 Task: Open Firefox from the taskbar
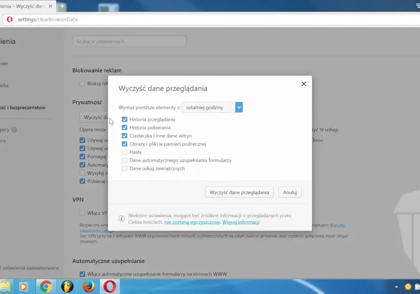coord(88,286)
